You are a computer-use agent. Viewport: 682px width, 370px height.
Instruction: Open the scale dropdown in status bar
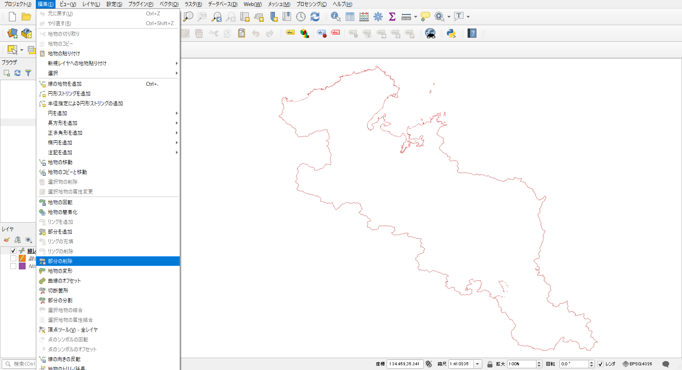tap(478, 364)
